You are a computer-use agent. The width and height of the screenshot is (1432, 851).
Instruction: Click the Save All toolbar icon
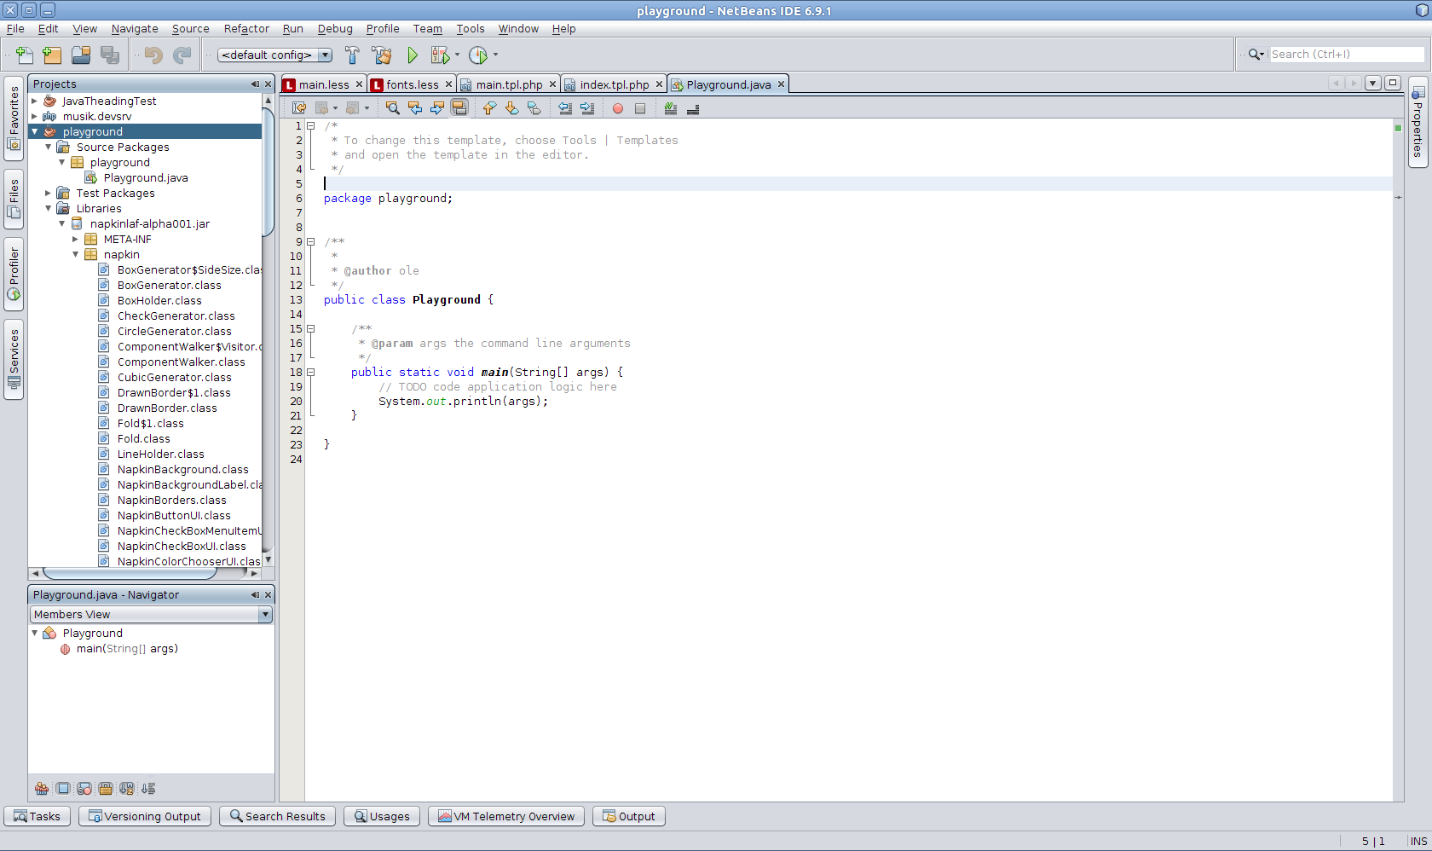point(110,55)
